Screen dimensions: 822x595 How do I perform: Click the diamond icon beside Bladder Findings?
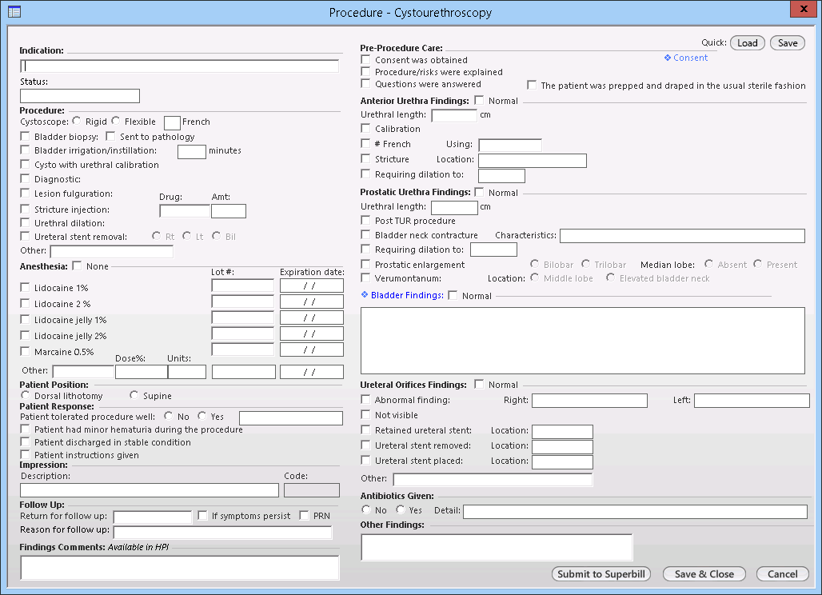365,294
